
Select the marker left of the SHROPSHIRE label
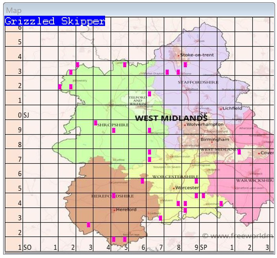[96, 123]
